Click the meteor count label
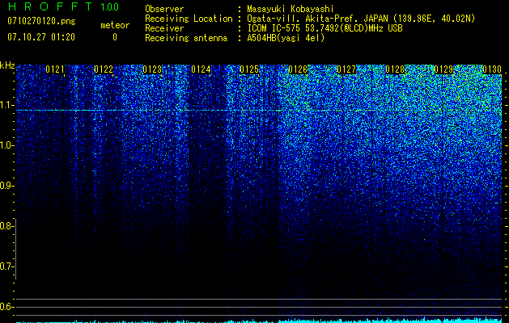Image resolution: width=509 pixels, height=323 pixels. click(x=115, y=25)
